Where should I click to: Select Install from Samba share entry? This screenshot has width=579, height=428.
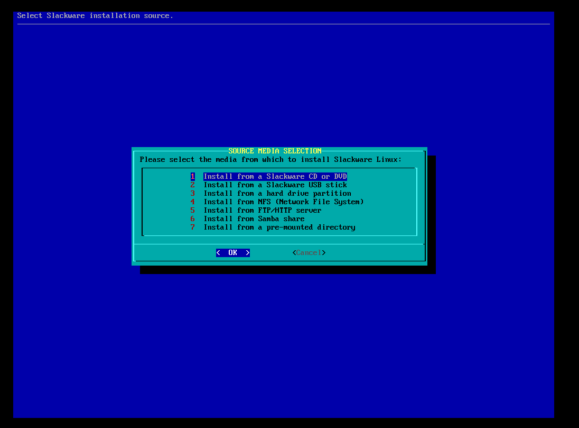pyautogui.click(x=254, y=219)
